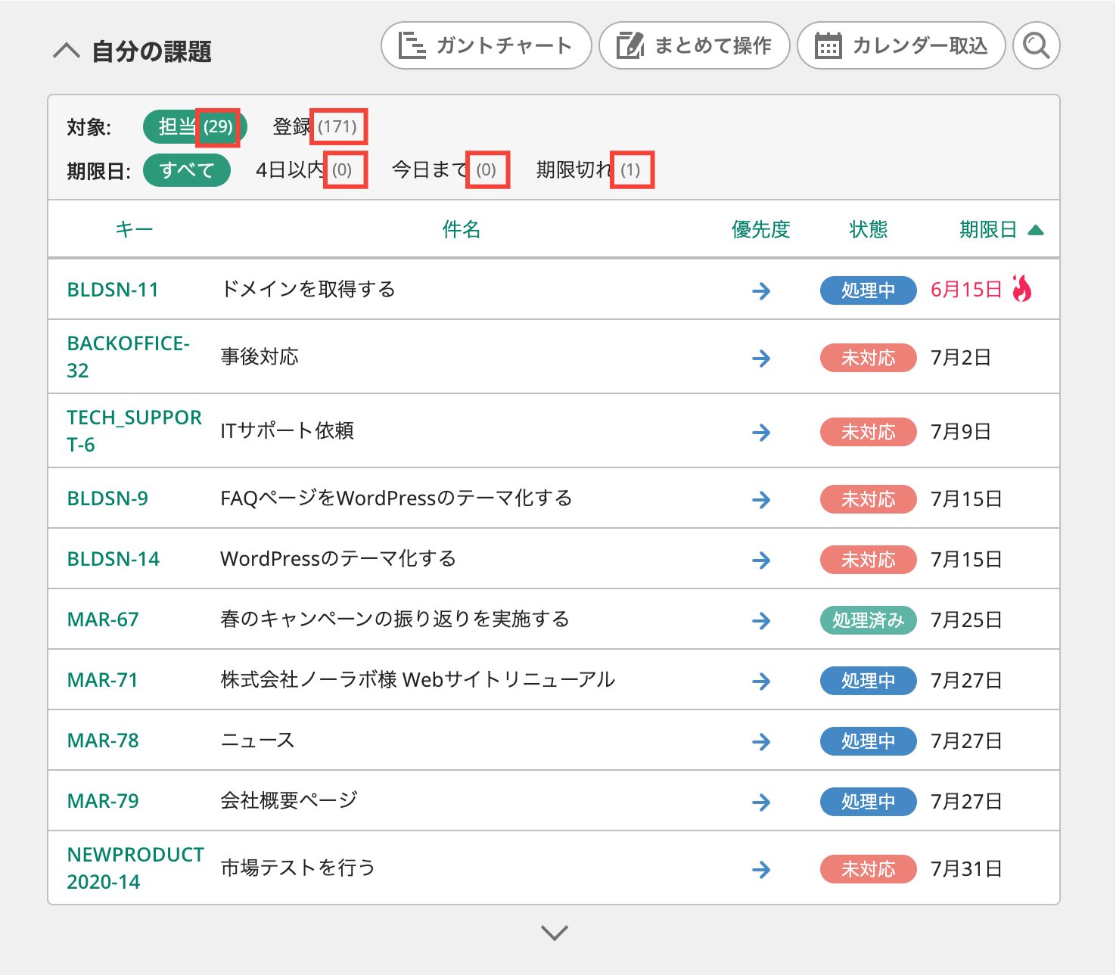
Task: Click 未対応 status badge for NEWPRODUCT2020-14
Action: (869, 869)
